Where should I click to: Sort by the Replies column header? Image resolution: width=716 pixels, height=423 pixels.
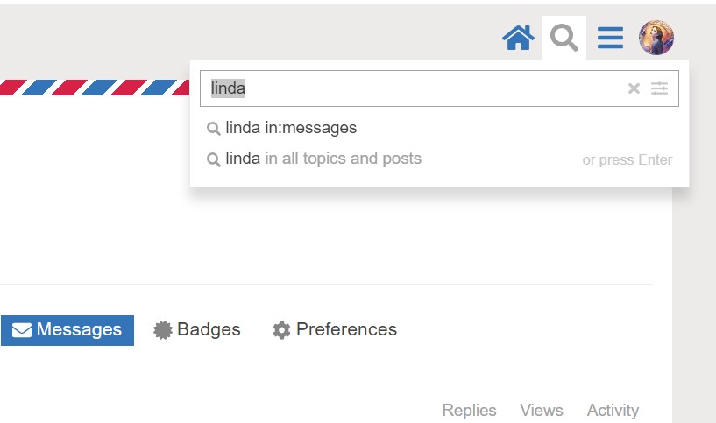tap(469, 410)
